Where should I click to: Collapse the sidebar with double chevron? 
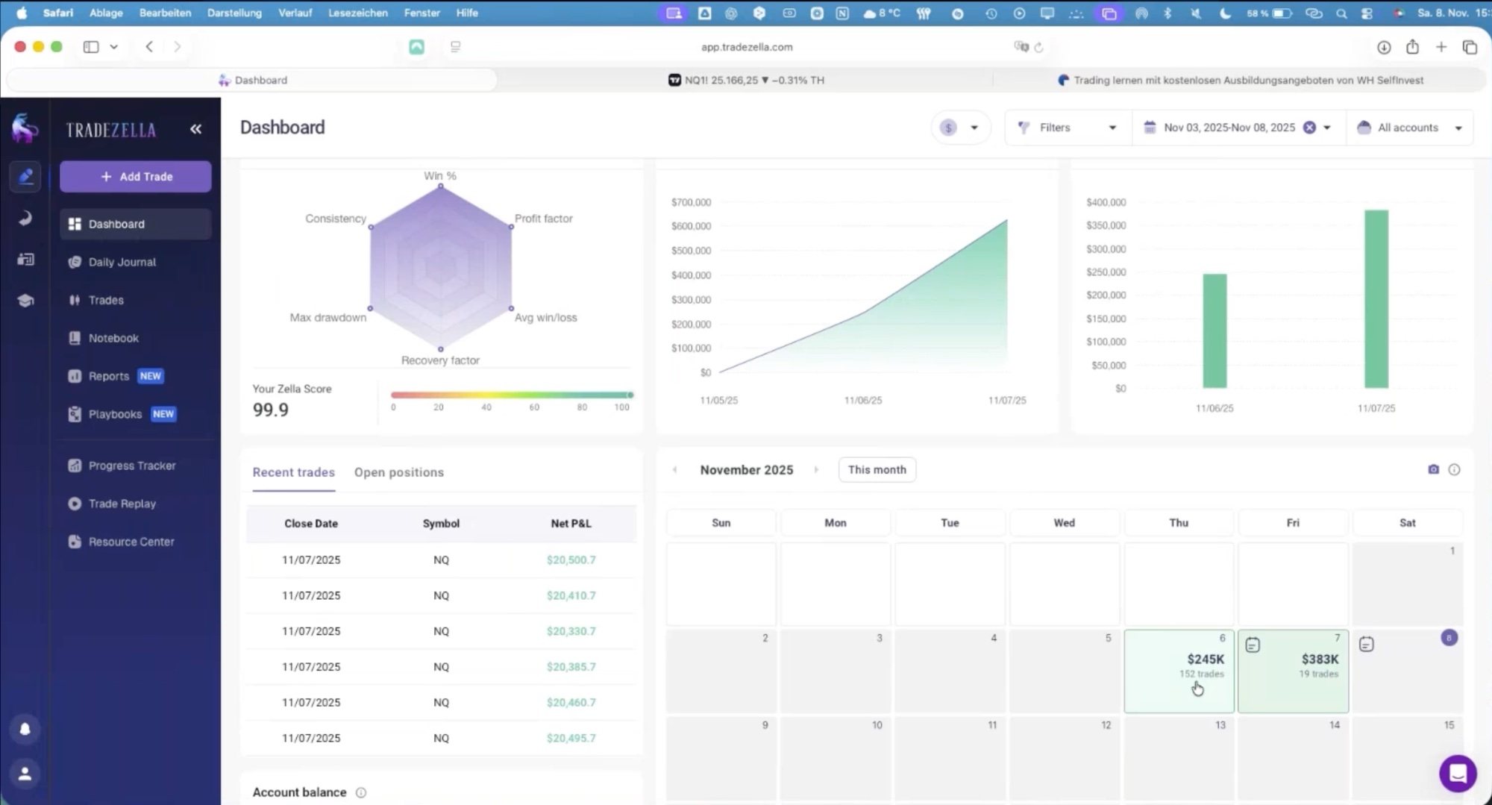195,128
